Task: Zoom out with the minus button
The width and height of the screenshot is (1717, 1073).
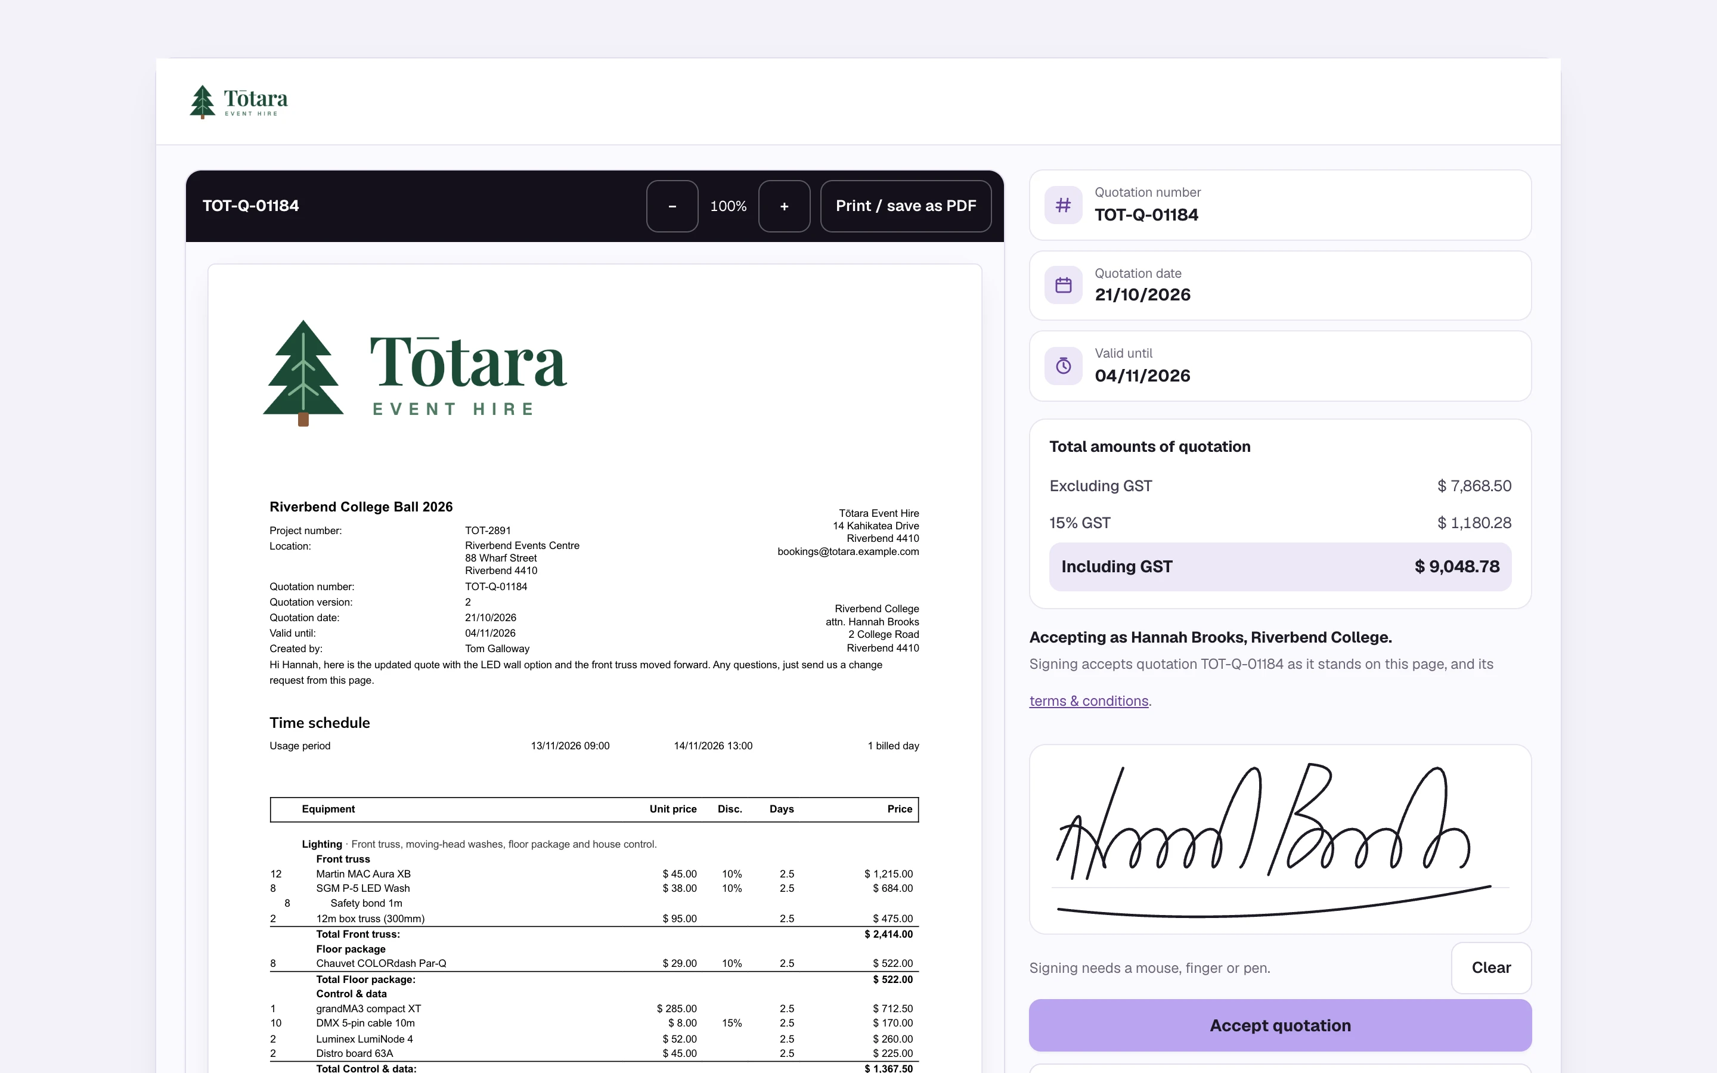Action: point(672,206)
